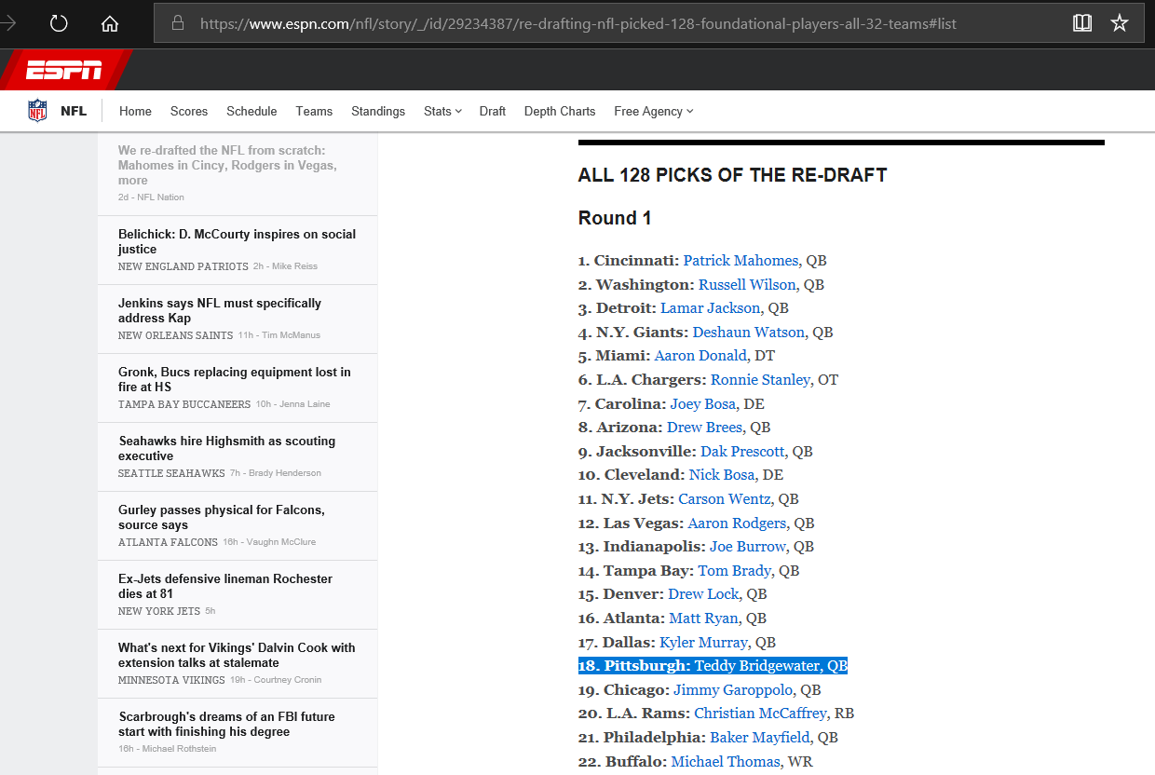Click the browser home icon
This screenshot has height=775, width=1155.
coord(110,23)
